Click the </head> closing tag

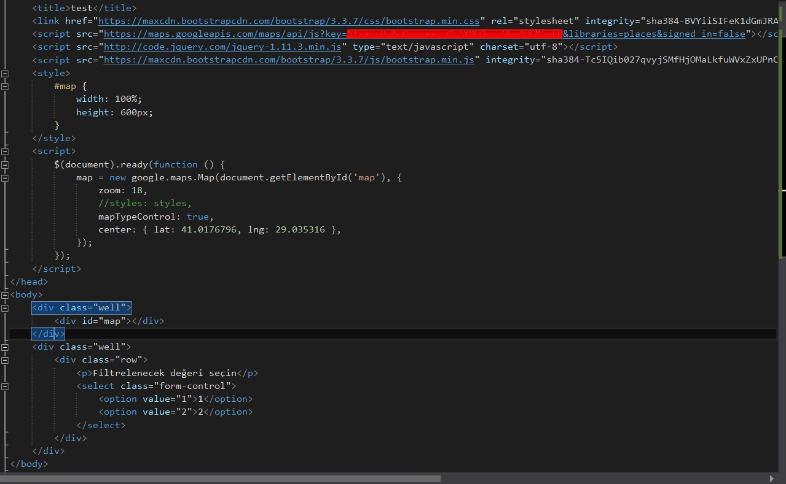[x=29, y=282]
